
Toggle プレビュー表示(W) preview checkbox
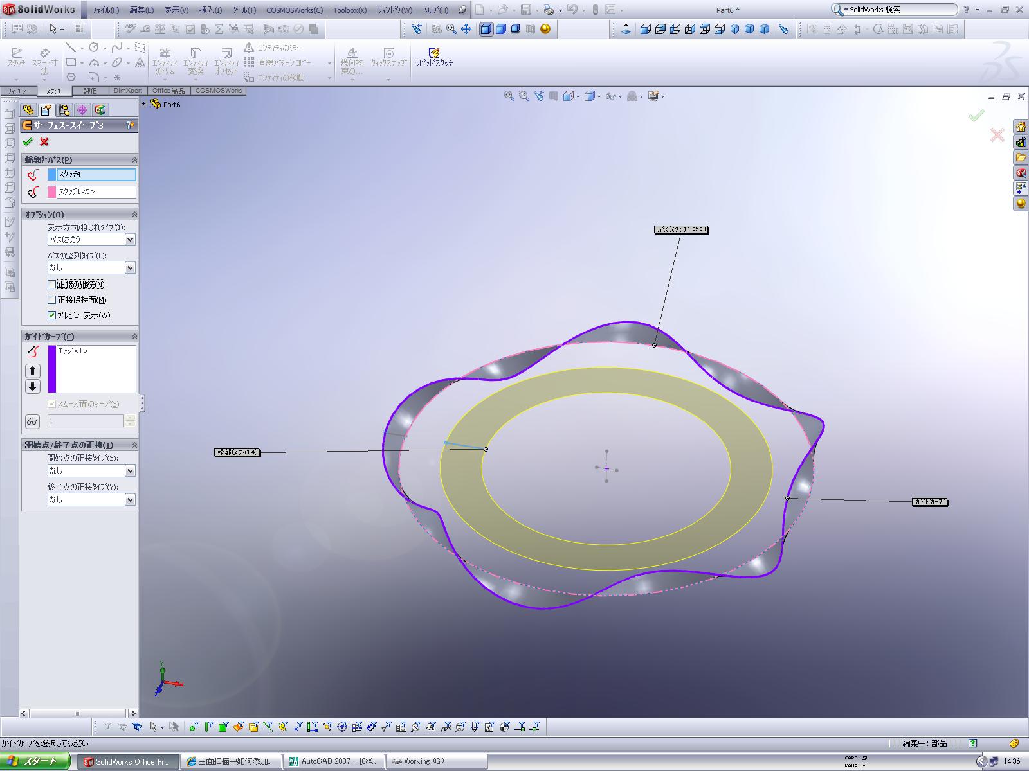[52, 315]
